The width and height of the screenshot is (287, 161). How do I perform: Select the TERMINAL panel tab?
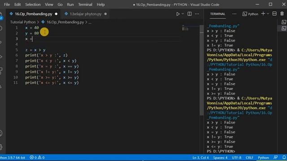click(x=217, y=14)
